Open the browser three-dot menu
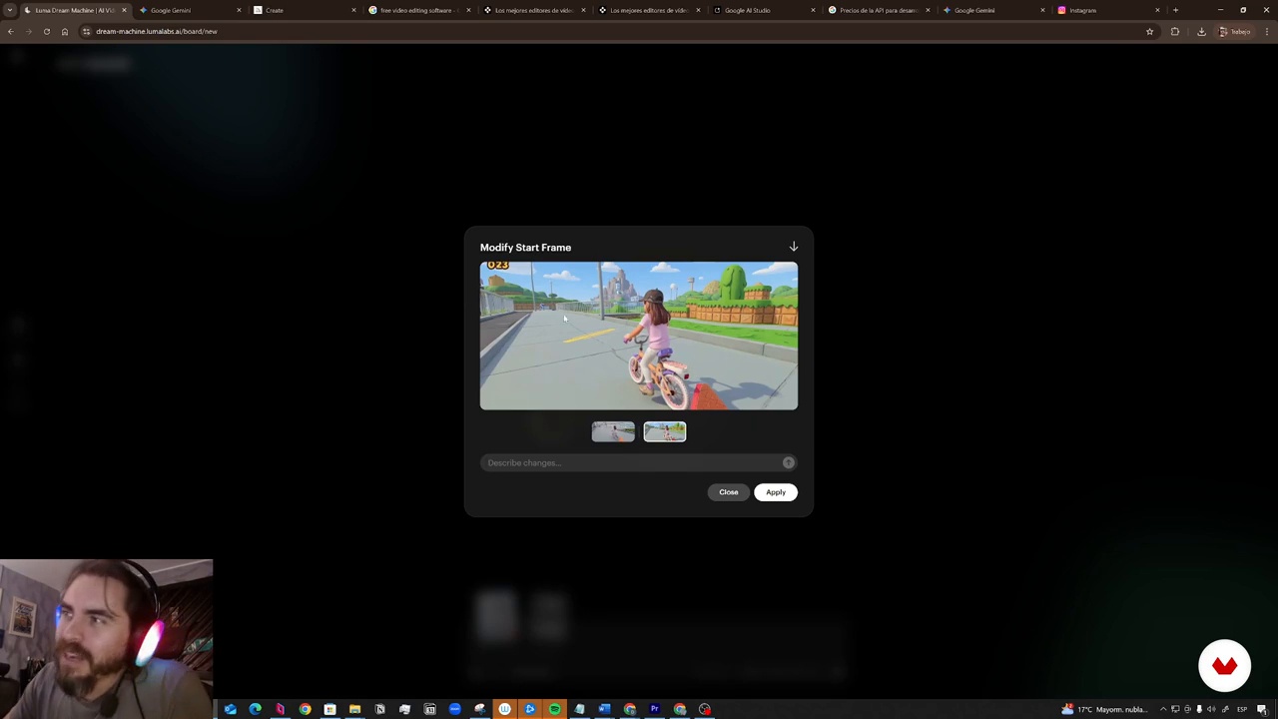This screenshot has width=1278, height=719. click(1266, 31)
